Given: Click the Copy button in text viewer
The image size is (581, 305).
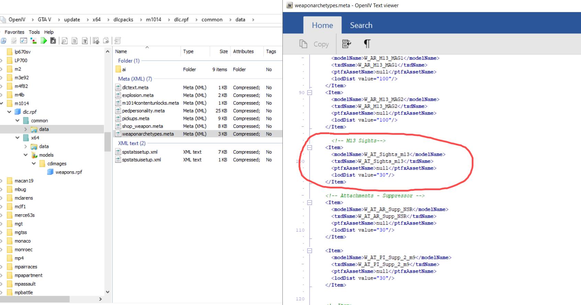Looking at the screenshot, I should pyautogui.click(x=314, y=44).
